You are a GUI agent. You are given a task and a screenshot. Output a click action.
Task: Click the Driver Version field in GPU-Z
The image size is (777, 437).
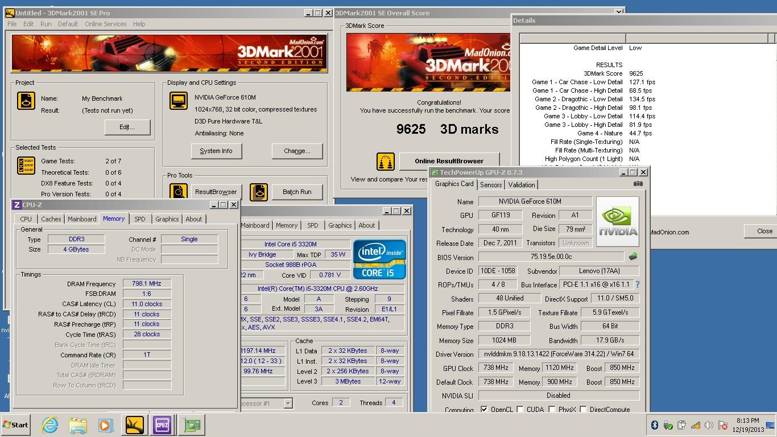pyautogui.click(x=559, y=354)
